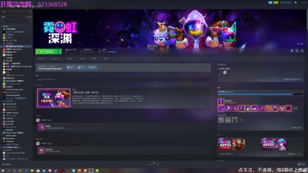Click the play-time clock icon in the header
The image size is (308, 173).
point(81,51)
